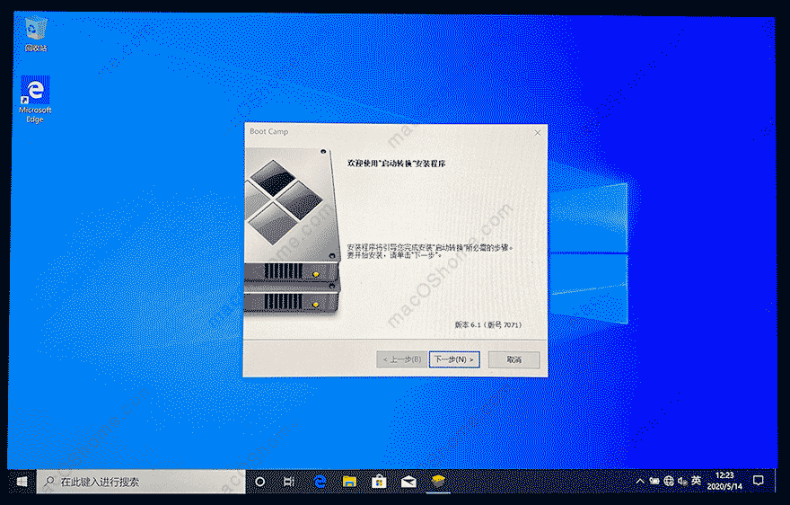Click the battery power icon in tray

pos(654,482)
